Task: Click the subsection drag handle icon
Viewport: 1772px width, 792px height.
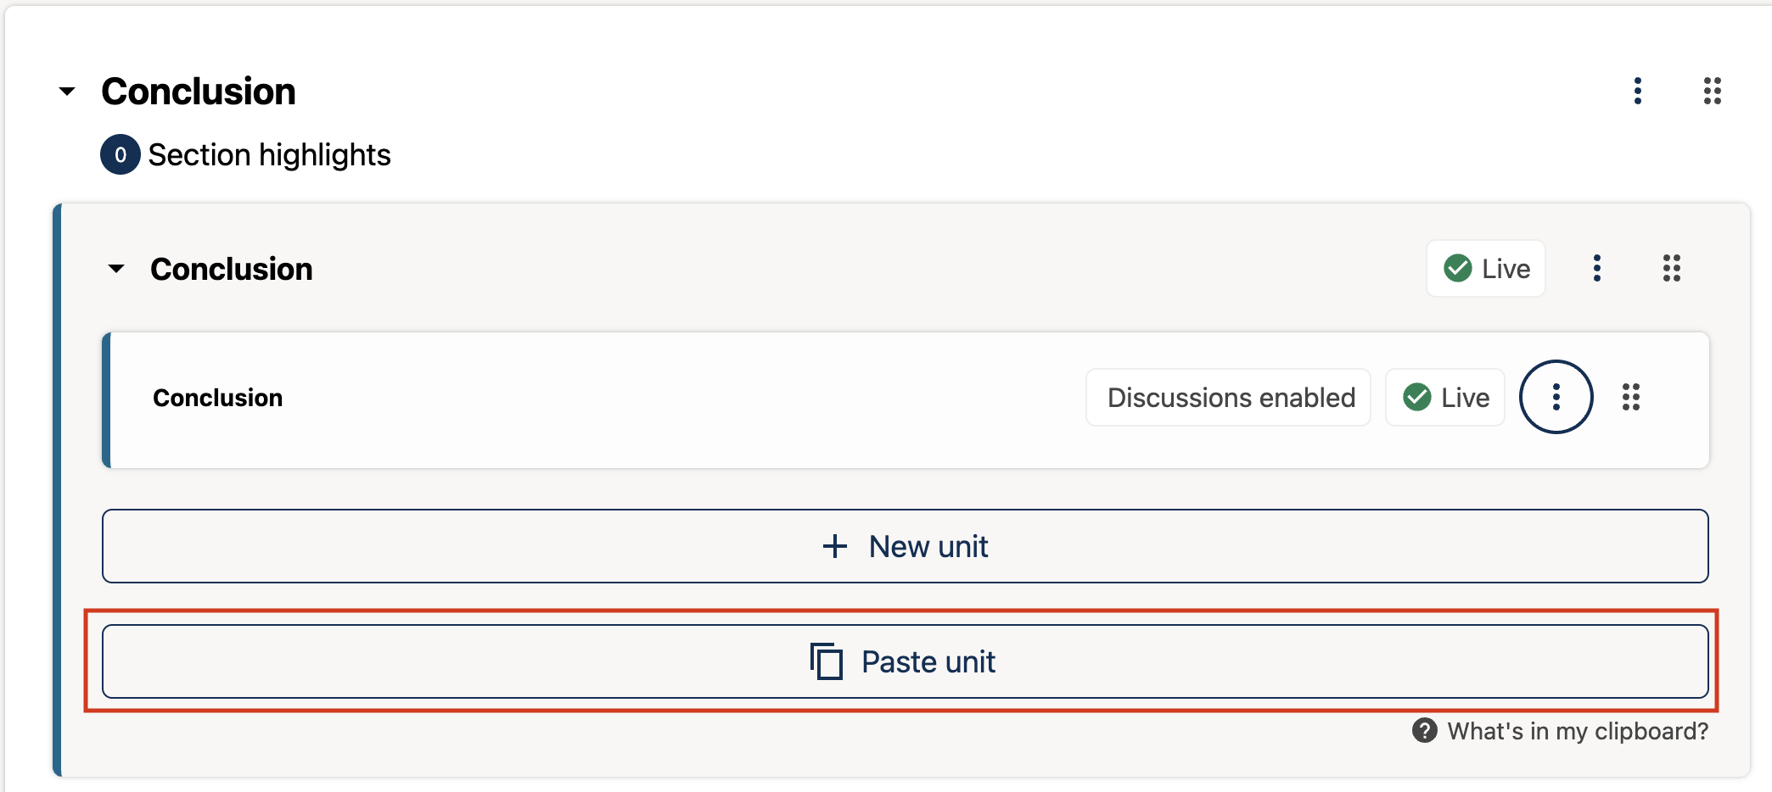Action: point(1672,269)
